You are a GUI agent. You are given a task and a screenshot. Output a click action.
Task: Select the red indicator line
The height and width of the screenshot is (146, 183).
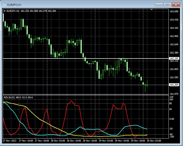pos(72,101)
